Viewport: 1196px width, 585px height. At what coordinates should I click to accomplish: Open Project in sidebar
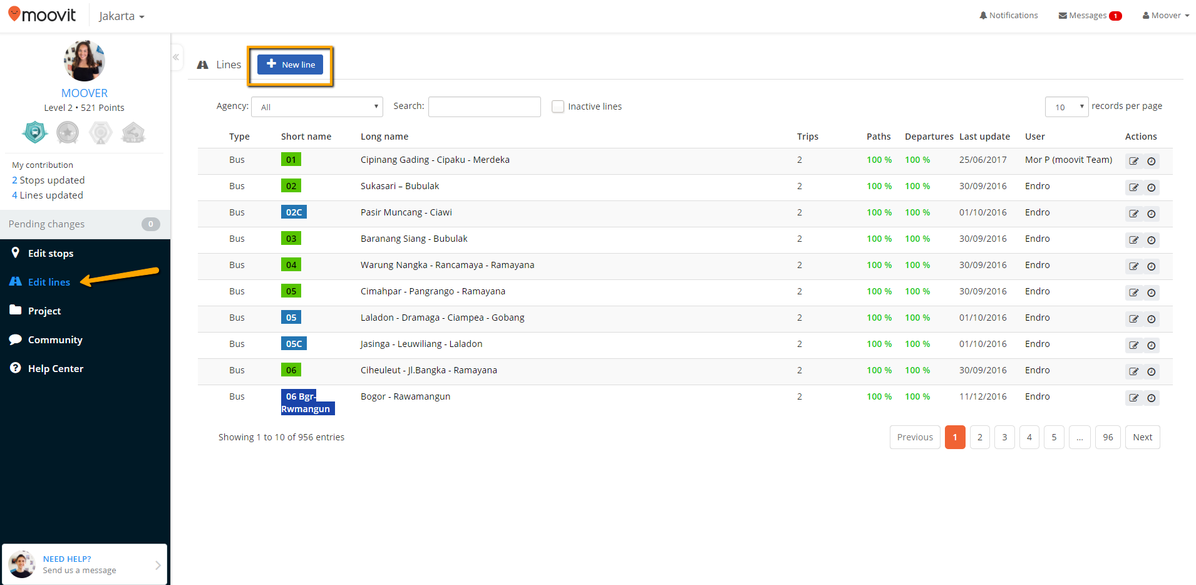pyautogui.click(x=44, y=311)
